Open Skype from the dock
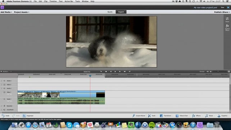231x130 pixels. (x=69, y=125)
